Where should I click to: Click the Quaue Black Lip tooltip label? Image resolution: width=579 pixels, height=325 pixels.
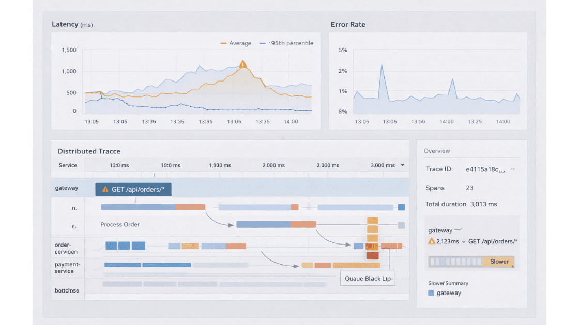368,278
